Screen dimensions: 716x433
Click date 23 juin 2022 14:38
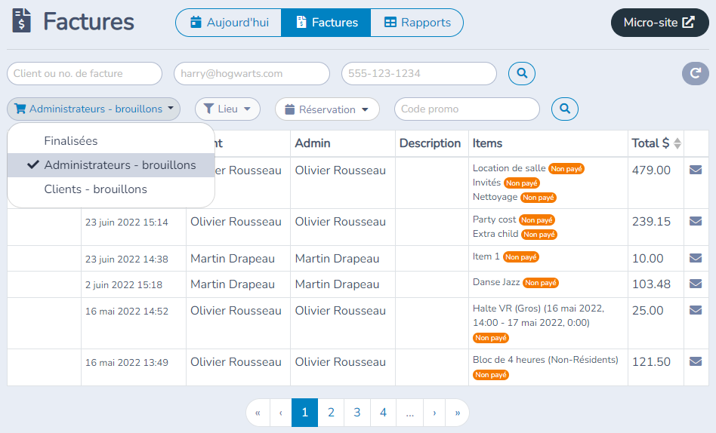click(126, 259)
